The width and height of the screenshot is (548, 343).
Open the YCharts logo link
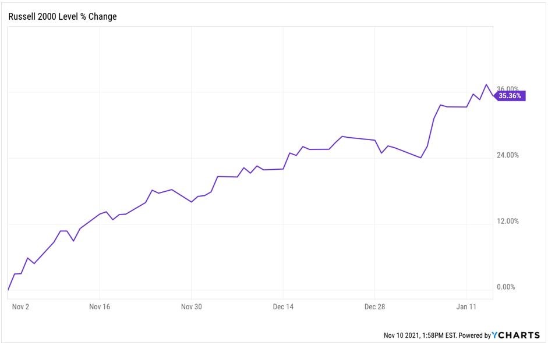point(514,335)
